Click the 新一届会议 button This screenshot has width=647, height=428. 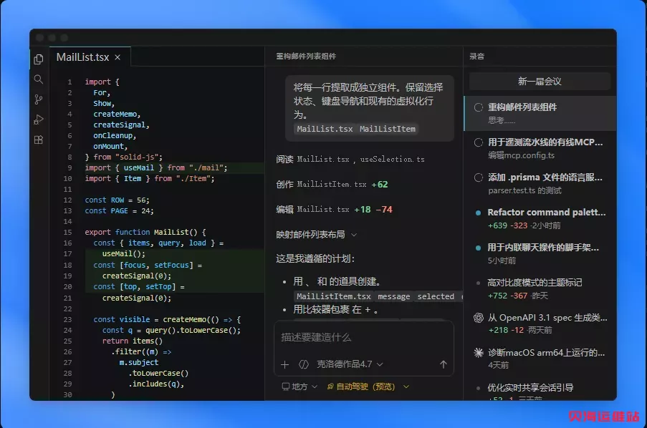[x=540, y=81]
